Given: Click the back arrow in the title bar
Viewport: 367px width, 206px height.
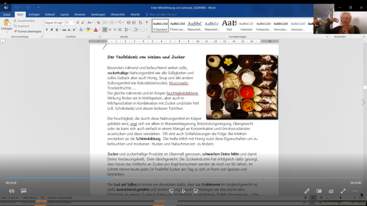Looking at the screenshot, I should [x=6, y=8].
